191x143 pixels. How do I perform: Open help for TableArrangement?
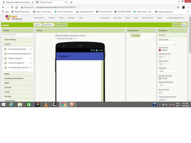(31, 58)
